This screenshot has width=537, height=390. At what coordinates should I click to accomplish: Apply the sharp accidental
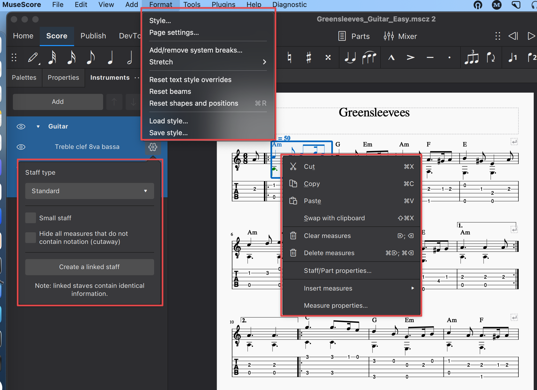coord(309,57)
